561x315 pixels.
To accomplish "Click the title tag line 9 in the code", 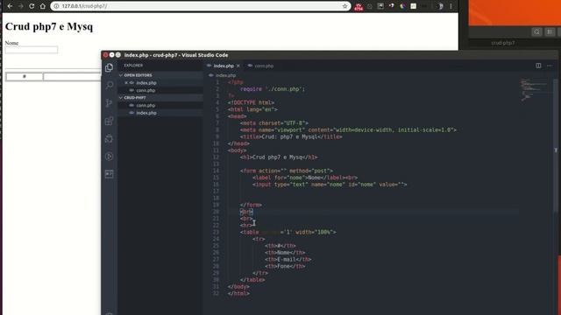I will pyautogui.click(x=291, y=136).
